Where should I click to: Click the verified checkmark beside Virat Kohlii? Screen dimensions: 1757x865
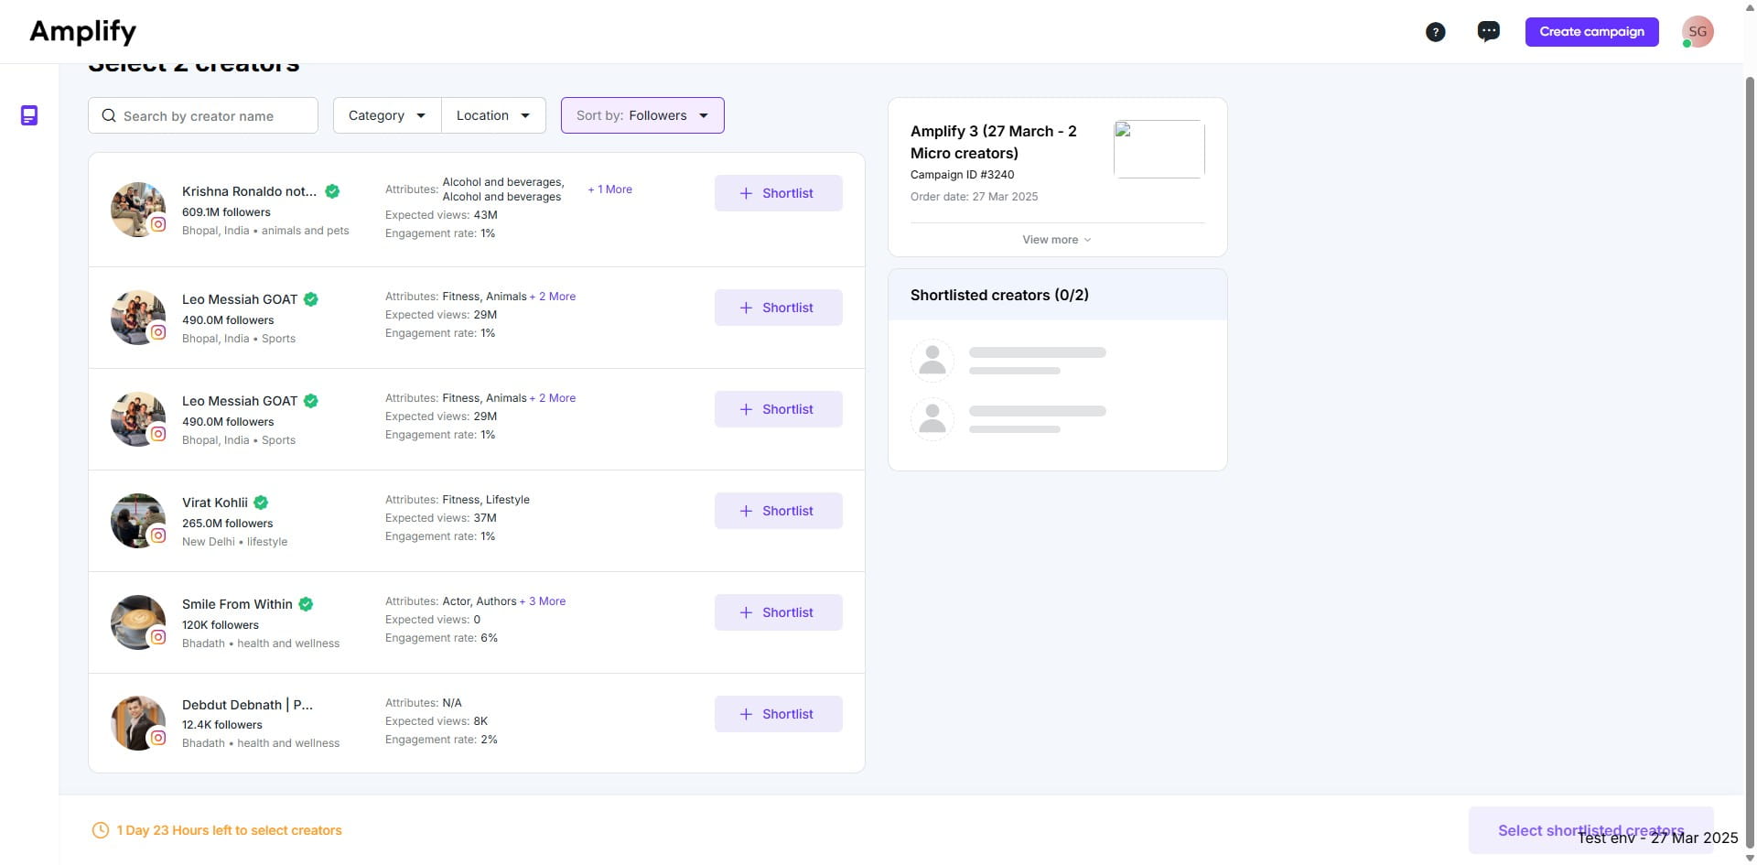tap(260, 503)
